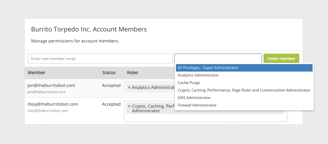Screen dimensions: 328x144
Task: Open the role selection search box
Action: tap(218, 59)
